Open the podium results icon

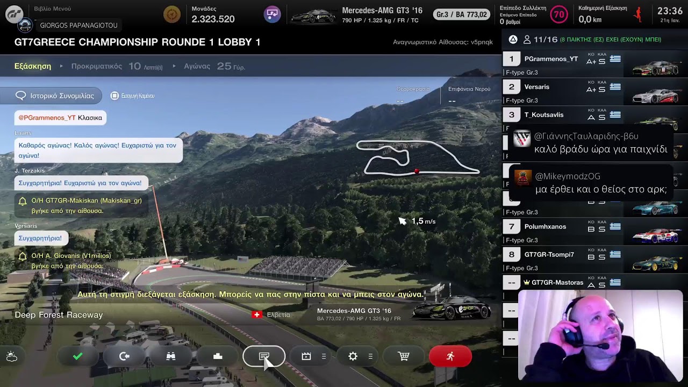(x=218, y=356)
